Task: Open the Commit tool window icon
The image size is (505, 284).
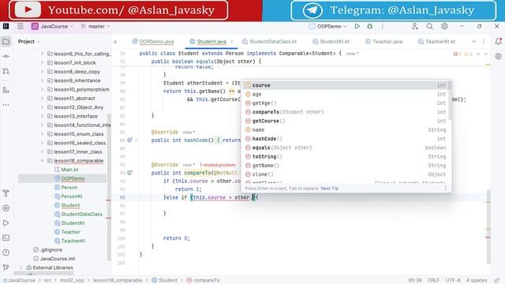Action: pos(6,56)
